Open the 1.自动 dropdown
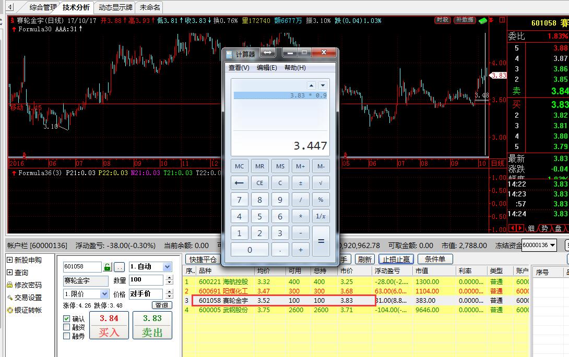Screen dimensions: 569x357 [x=167, y=267]
